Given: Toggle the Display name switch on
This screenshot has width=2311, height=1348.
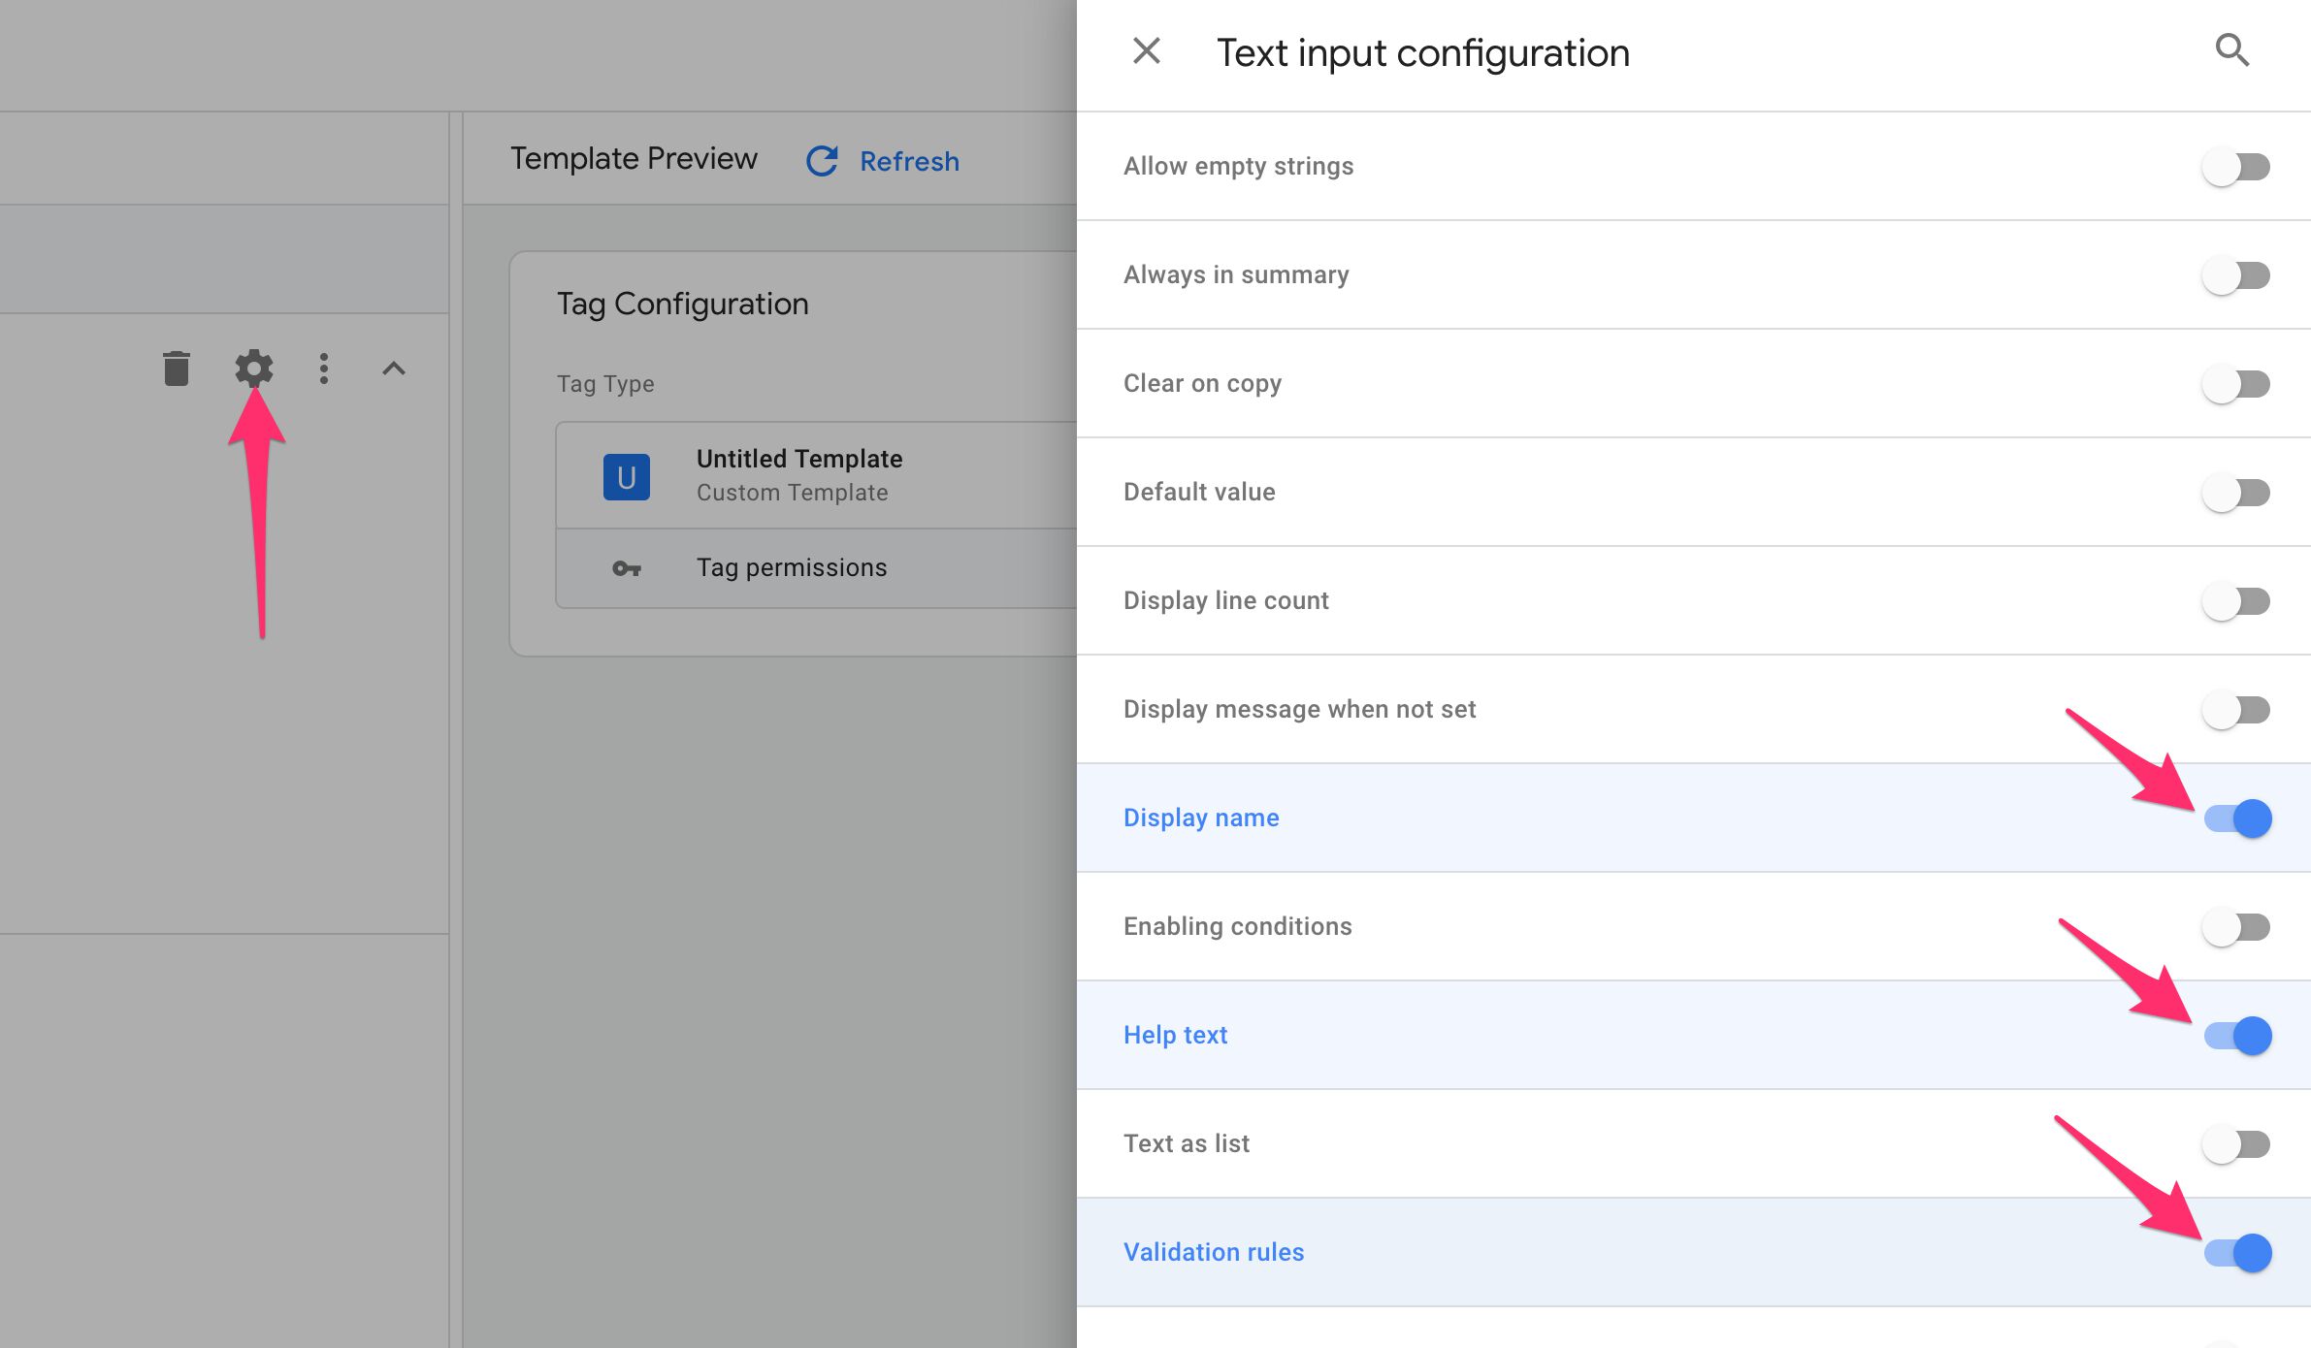Looking at the screenshot, I should [2239, 818].
